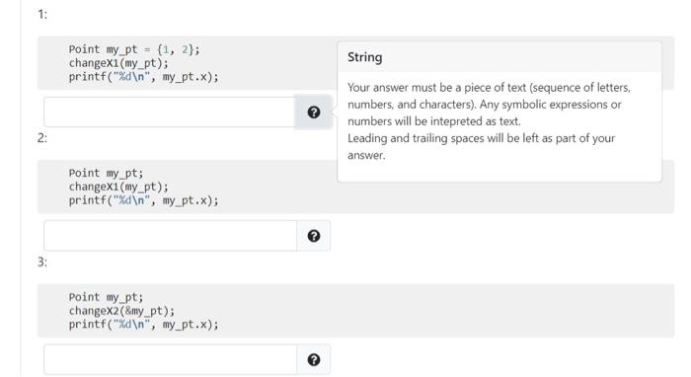691x377 pixels.
Task: Click the changeX2(&my_pt) code line
Action: coord(121,311)
